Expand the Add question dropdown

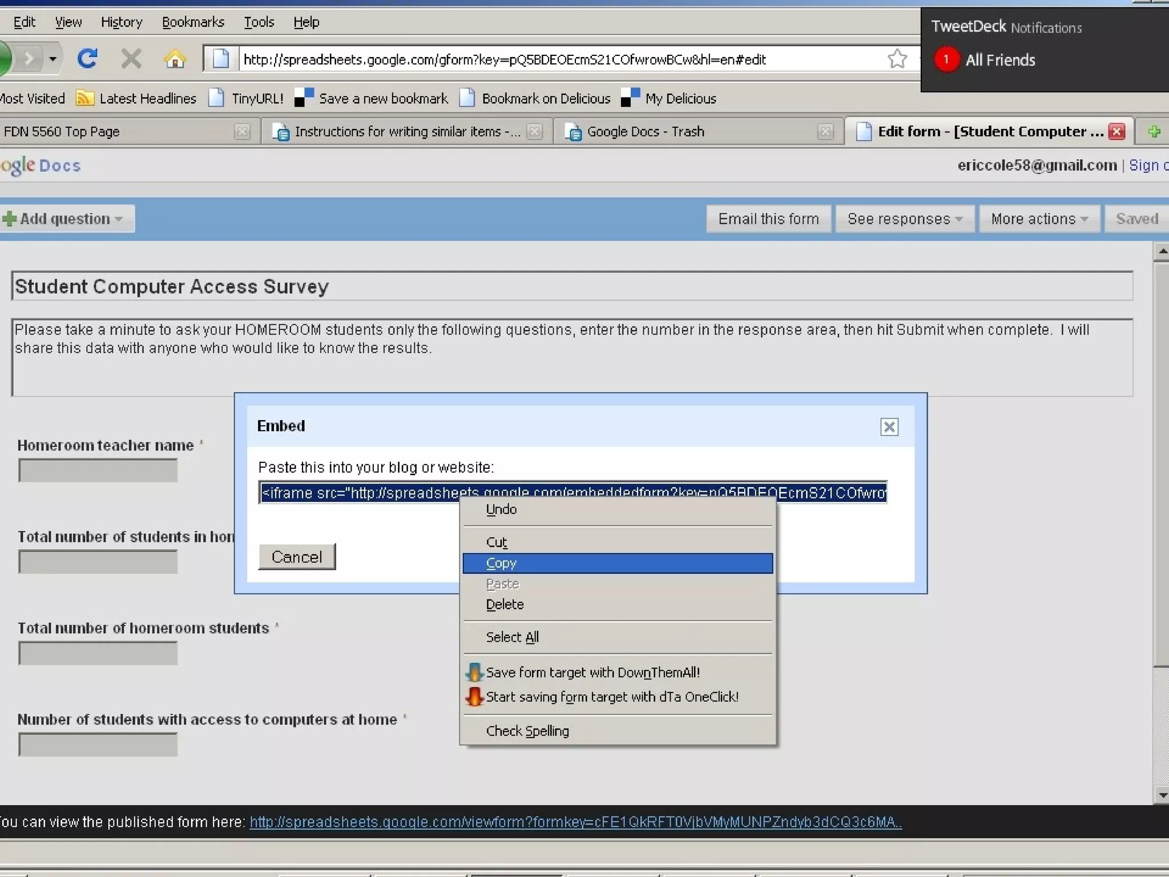[x=67, y=219]
